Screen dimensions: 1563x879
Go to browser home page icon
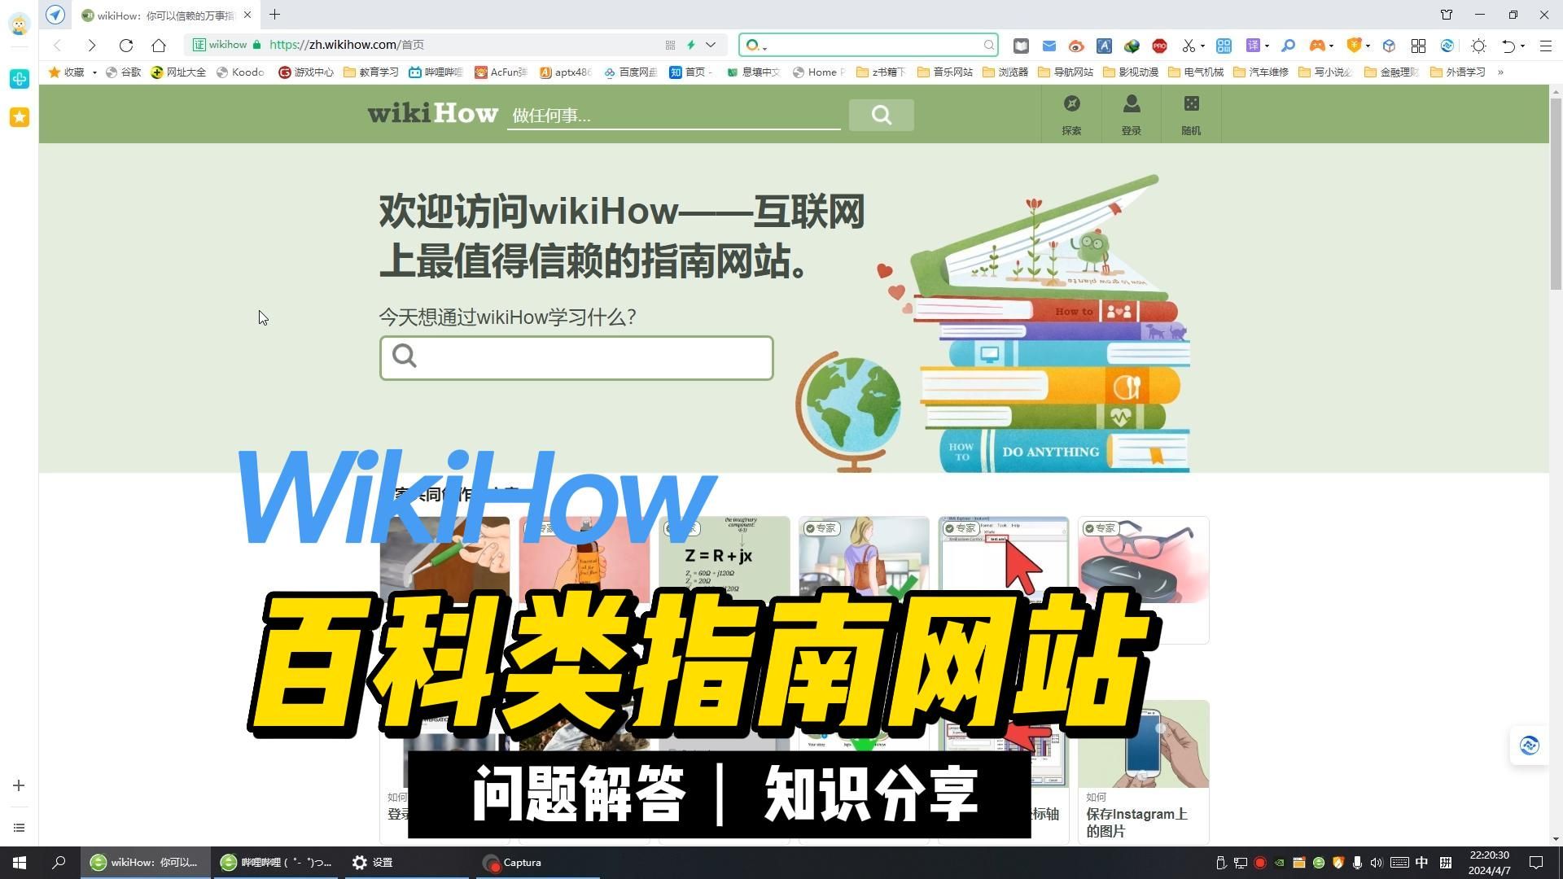[x=160, y=45]
